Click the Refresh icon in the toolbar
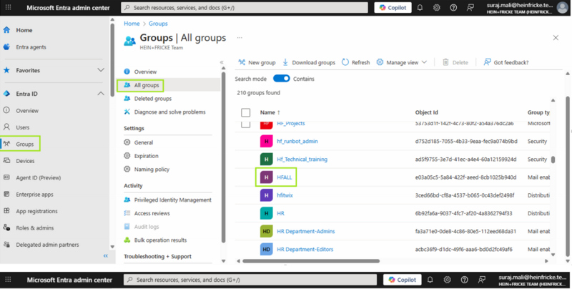The height and width of the screenshot is (289, 572). pos(345,62)
